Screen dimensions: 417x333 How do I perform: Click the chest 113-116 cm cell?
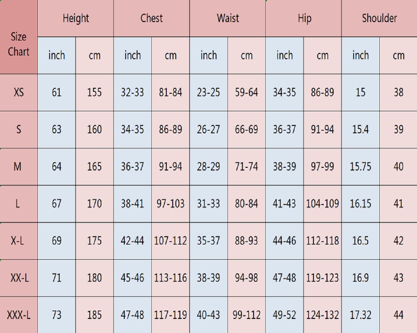coord(170,278)
